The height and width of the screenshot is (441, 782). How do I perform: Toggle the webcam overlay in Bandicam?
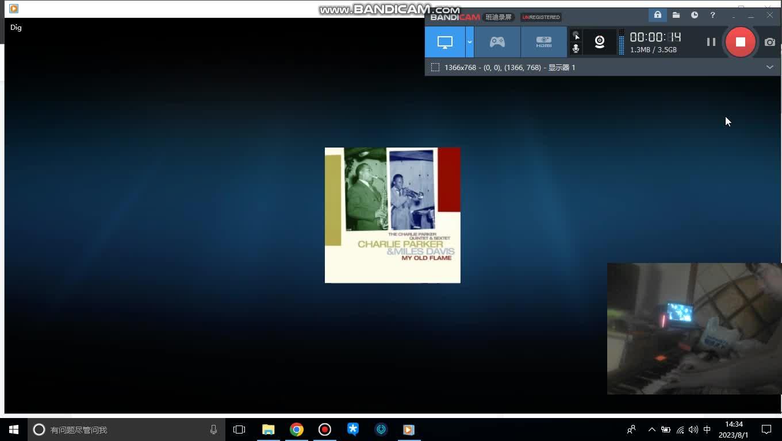pyautogui.click(x=600, y=42)
